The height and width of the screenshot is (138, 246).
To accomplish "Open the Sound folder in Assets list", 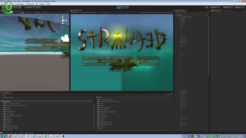I will tap(102, 120).
